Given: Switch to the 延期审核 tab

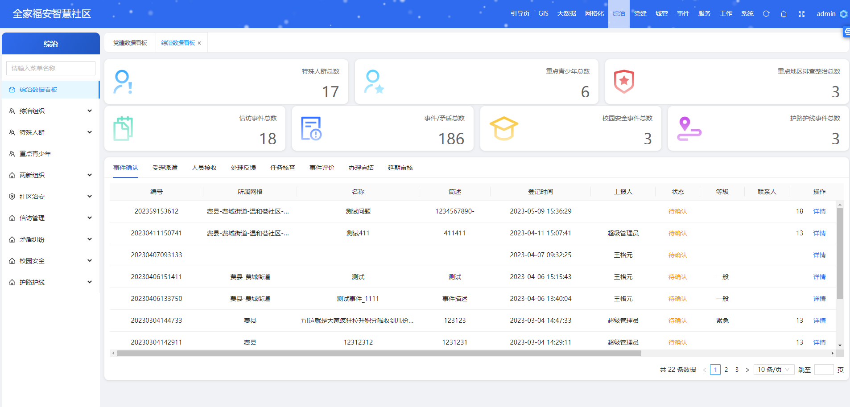Looking at the screenshot, I should coord(400,168).
